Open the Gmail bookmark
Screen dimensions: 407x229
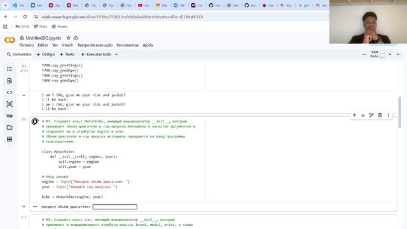point(22,27)
